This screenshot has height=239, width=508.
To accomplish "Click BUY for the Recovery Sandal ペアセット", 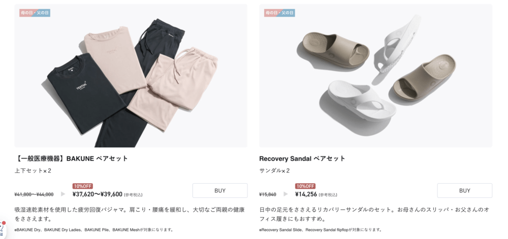I will (x=465, y=190).
